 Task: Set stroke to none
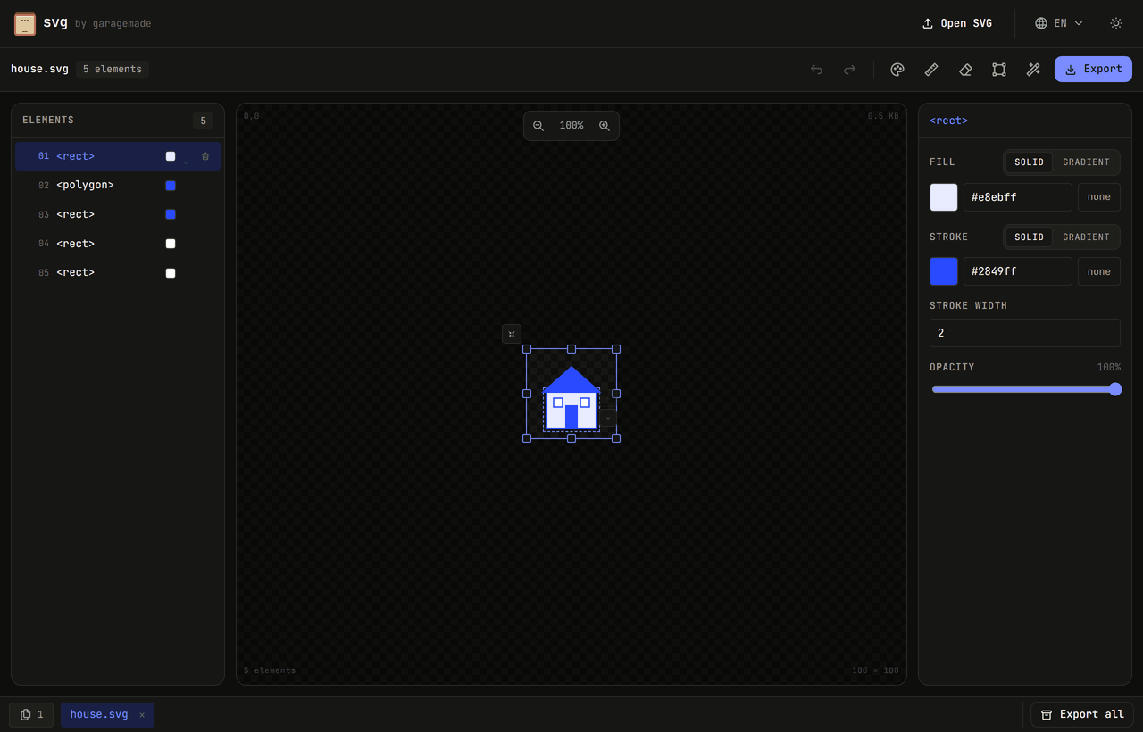1099,272
